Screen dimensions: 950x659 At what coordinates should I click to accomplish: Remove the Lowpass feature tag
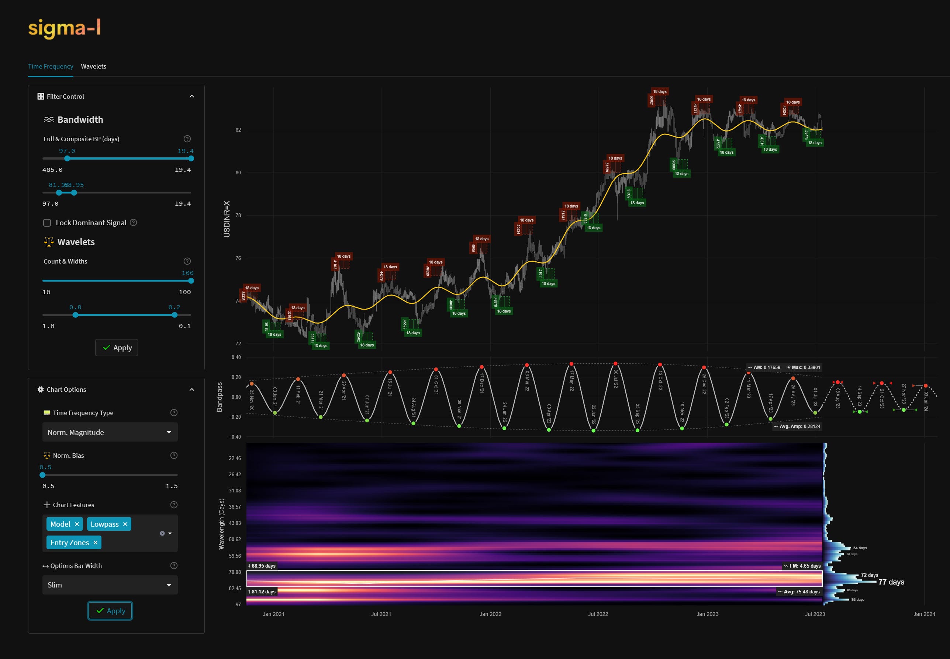pos(125,524)
